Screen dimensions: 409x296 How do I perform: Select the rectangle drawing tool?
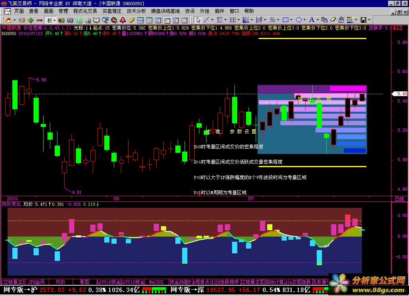coord(285,20)
